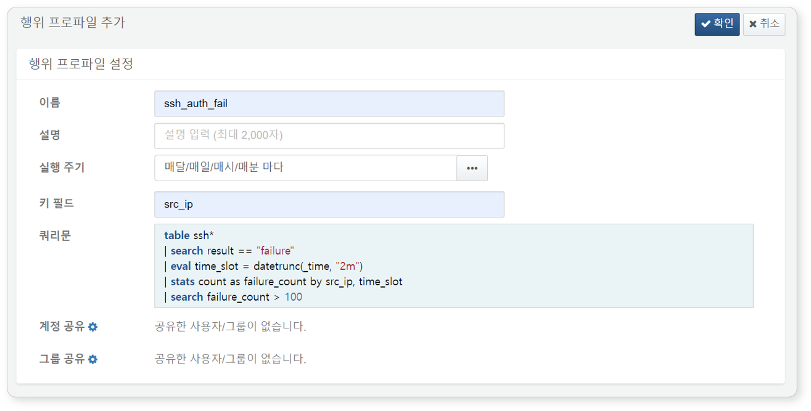Confirm with the 확인 button

click(717, 24)
